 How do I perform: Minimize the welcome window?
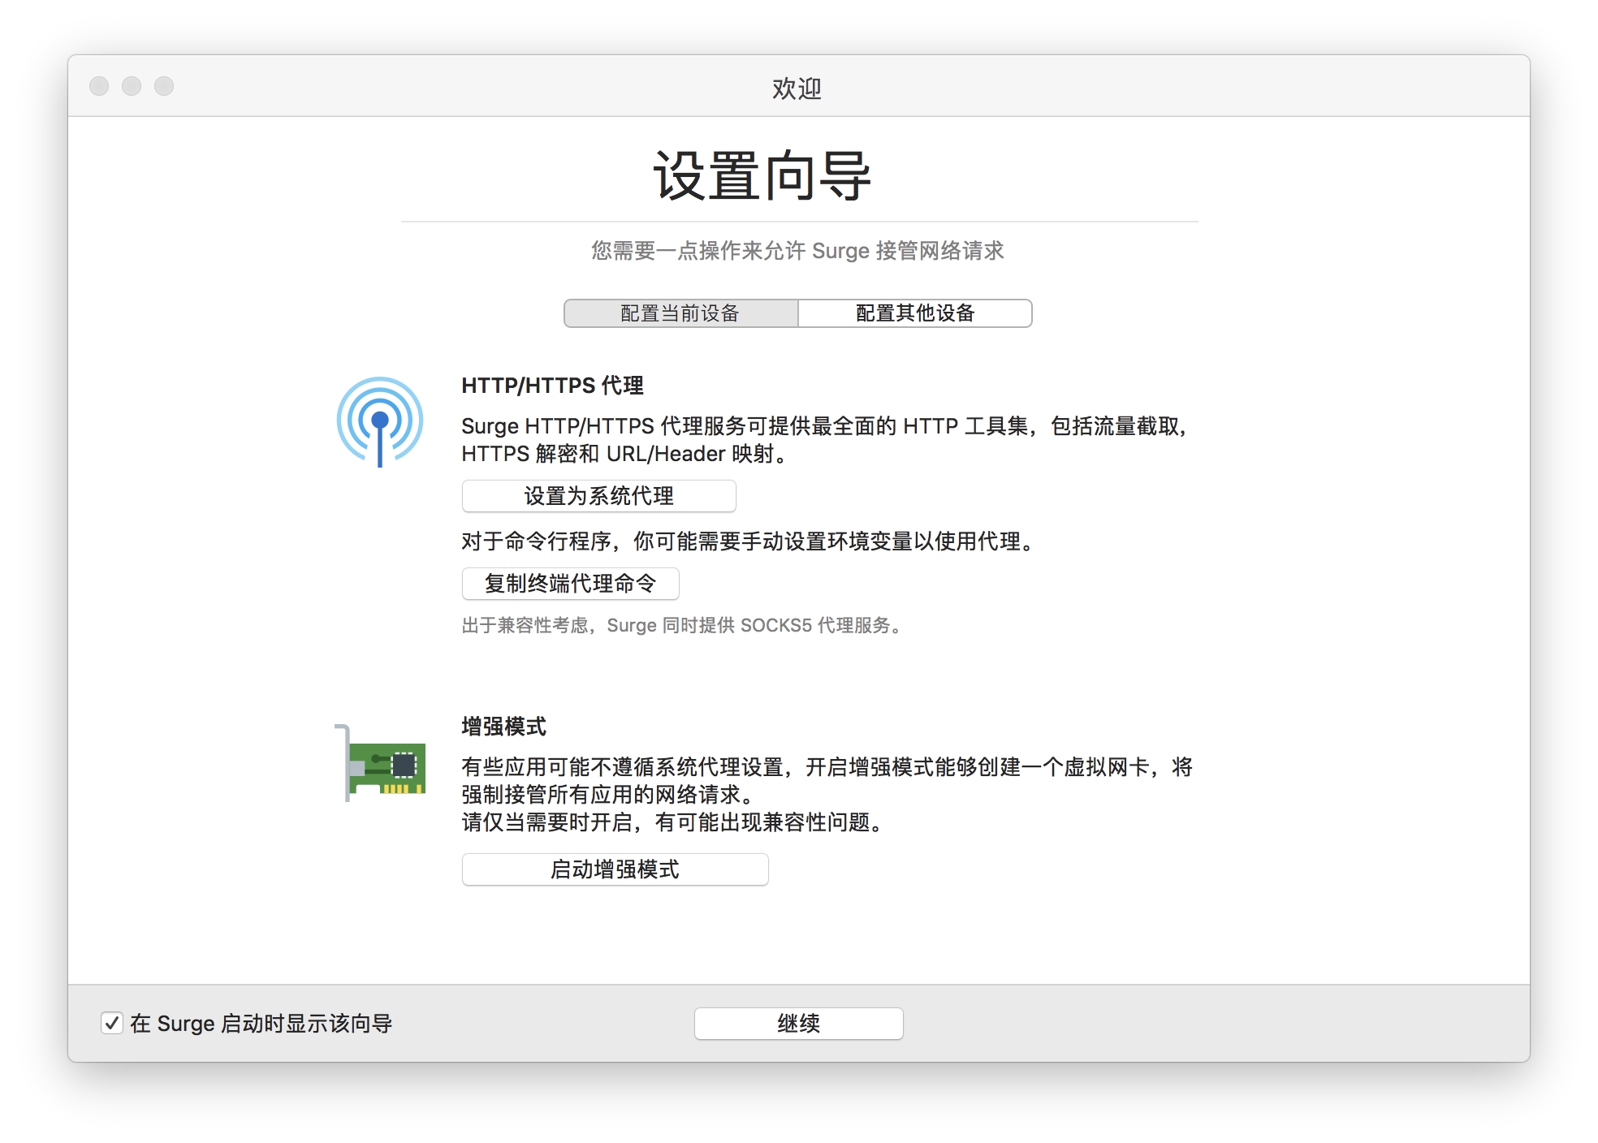132,86
